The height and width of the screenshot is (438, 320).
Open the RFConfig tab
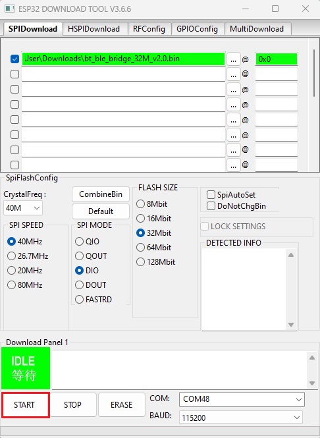[149, 29]
